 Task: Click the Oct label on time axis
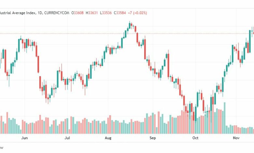(x=195, y=138)
